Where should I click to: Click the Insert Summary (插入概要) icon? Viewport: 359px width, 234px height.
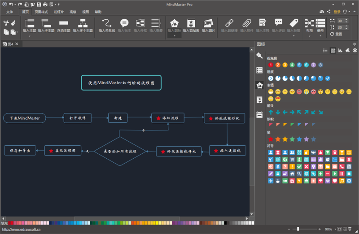[x=156, y=23]
